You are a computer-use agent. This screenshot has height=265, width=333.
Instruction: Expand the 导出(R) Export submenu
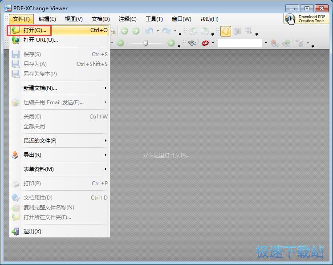tap(60, 155)
